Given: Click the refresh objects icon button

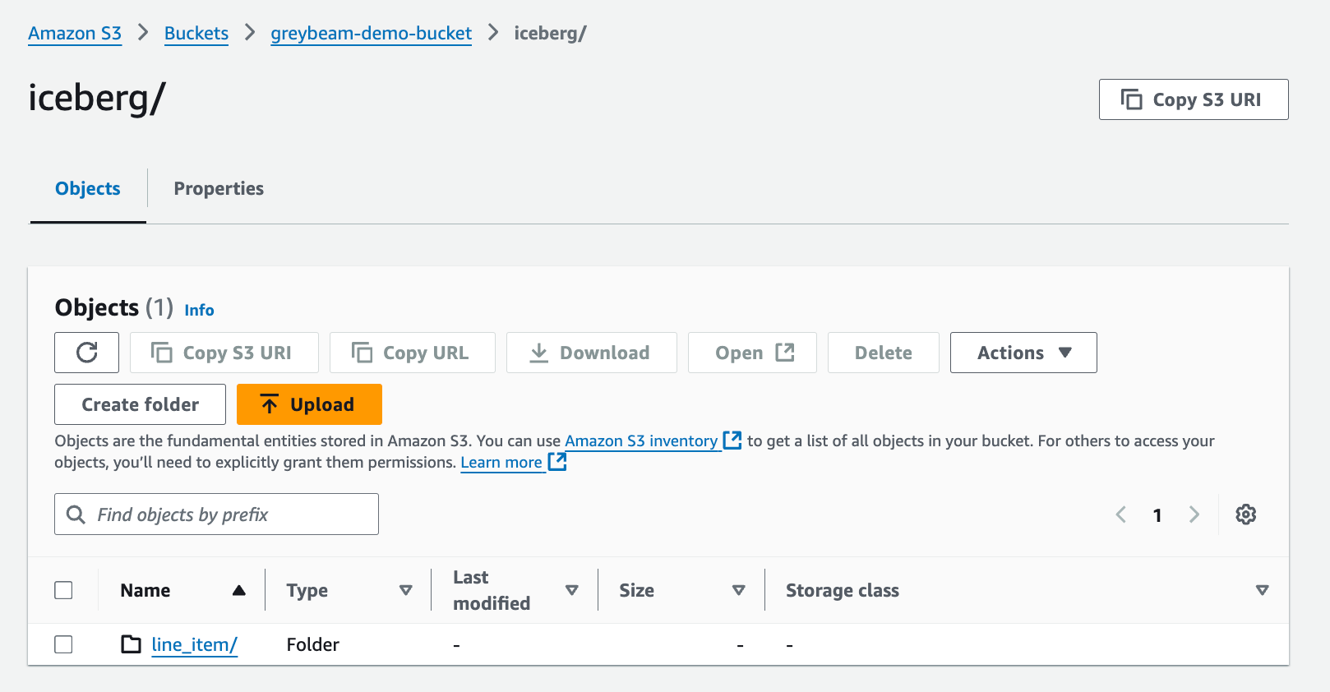Looking at the screenshot, I should tap(86, 353).
